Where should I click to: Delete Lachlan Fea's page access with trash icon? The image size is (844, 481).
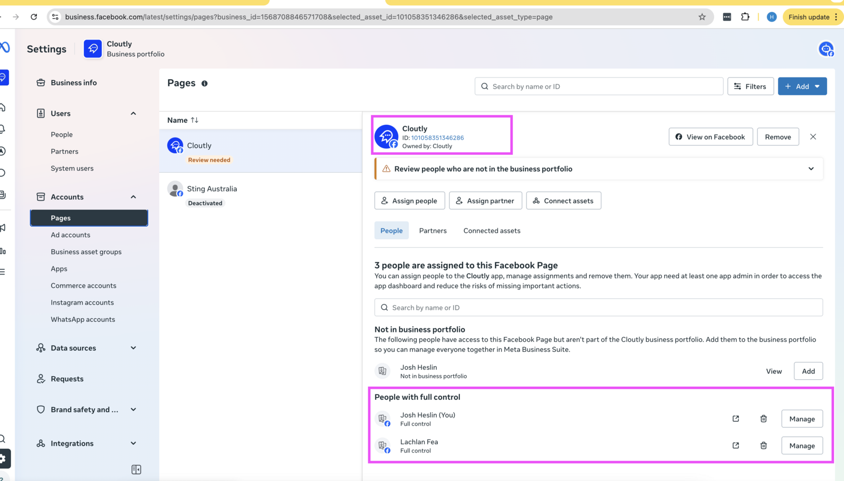pos(763,446)
